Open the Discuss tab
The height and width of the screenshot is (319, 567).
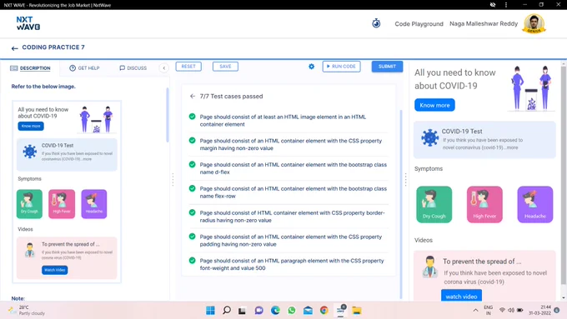pyautogui.click(x=133, y=68)
